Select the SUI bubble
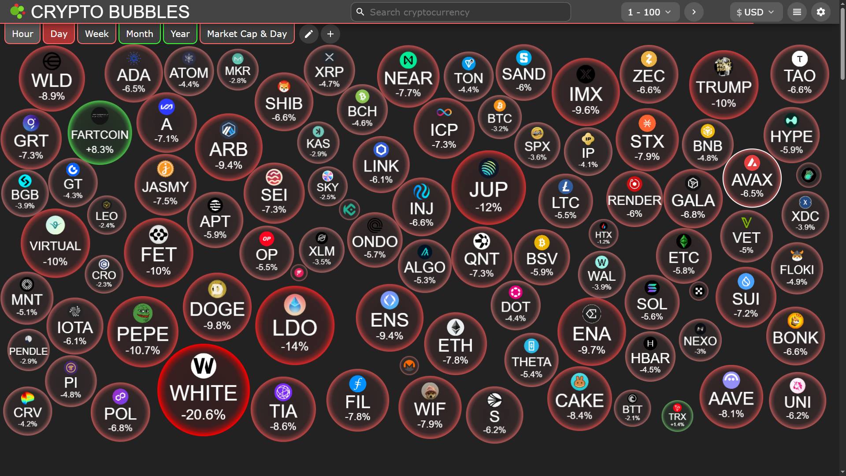This screenshot has height=476, width=846. pos(746,297)
